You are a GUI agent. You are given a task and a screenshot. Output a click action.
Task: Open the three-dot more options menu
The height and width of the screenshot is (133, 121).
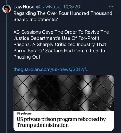(111, 7)
